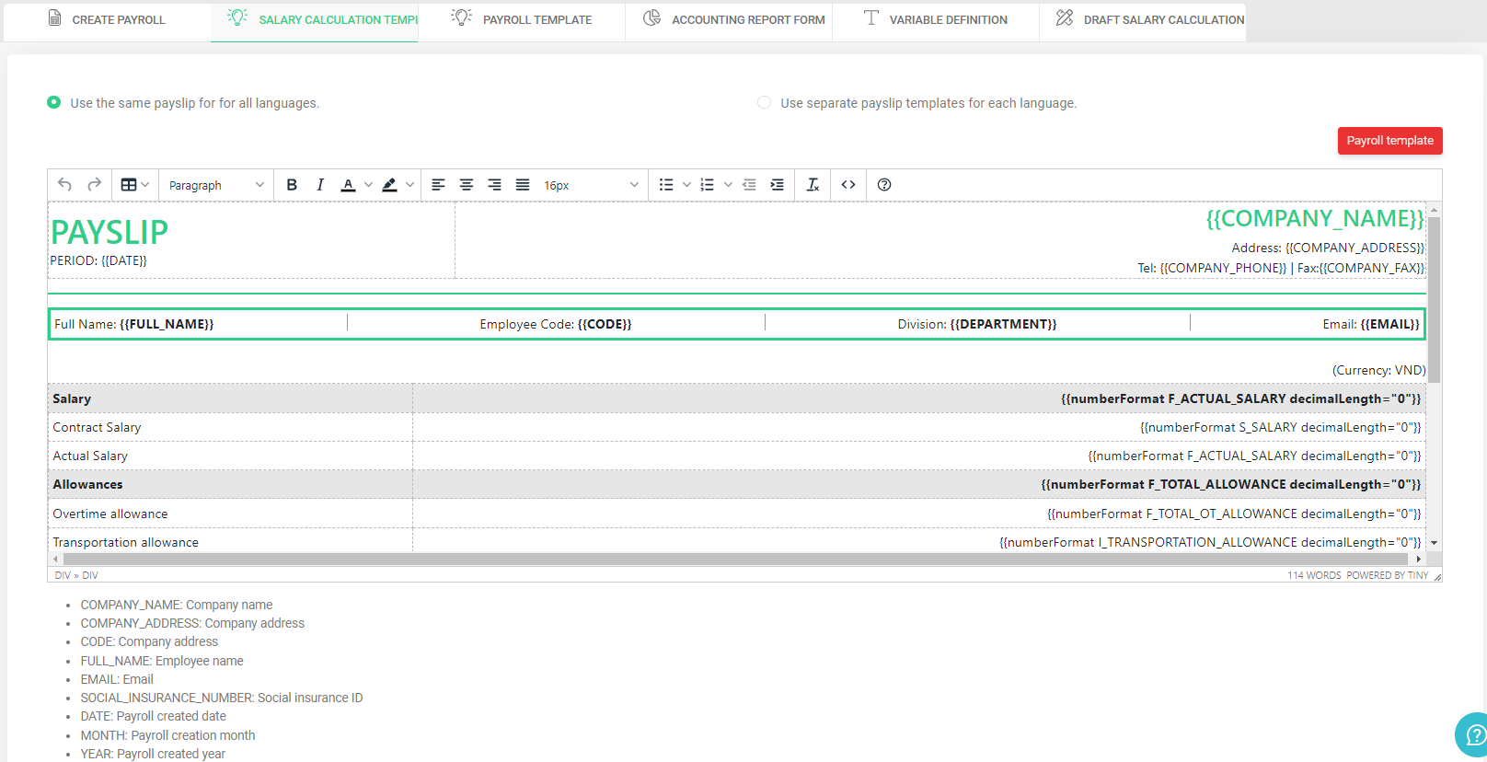Apply the text color

[x=348, y=185]
